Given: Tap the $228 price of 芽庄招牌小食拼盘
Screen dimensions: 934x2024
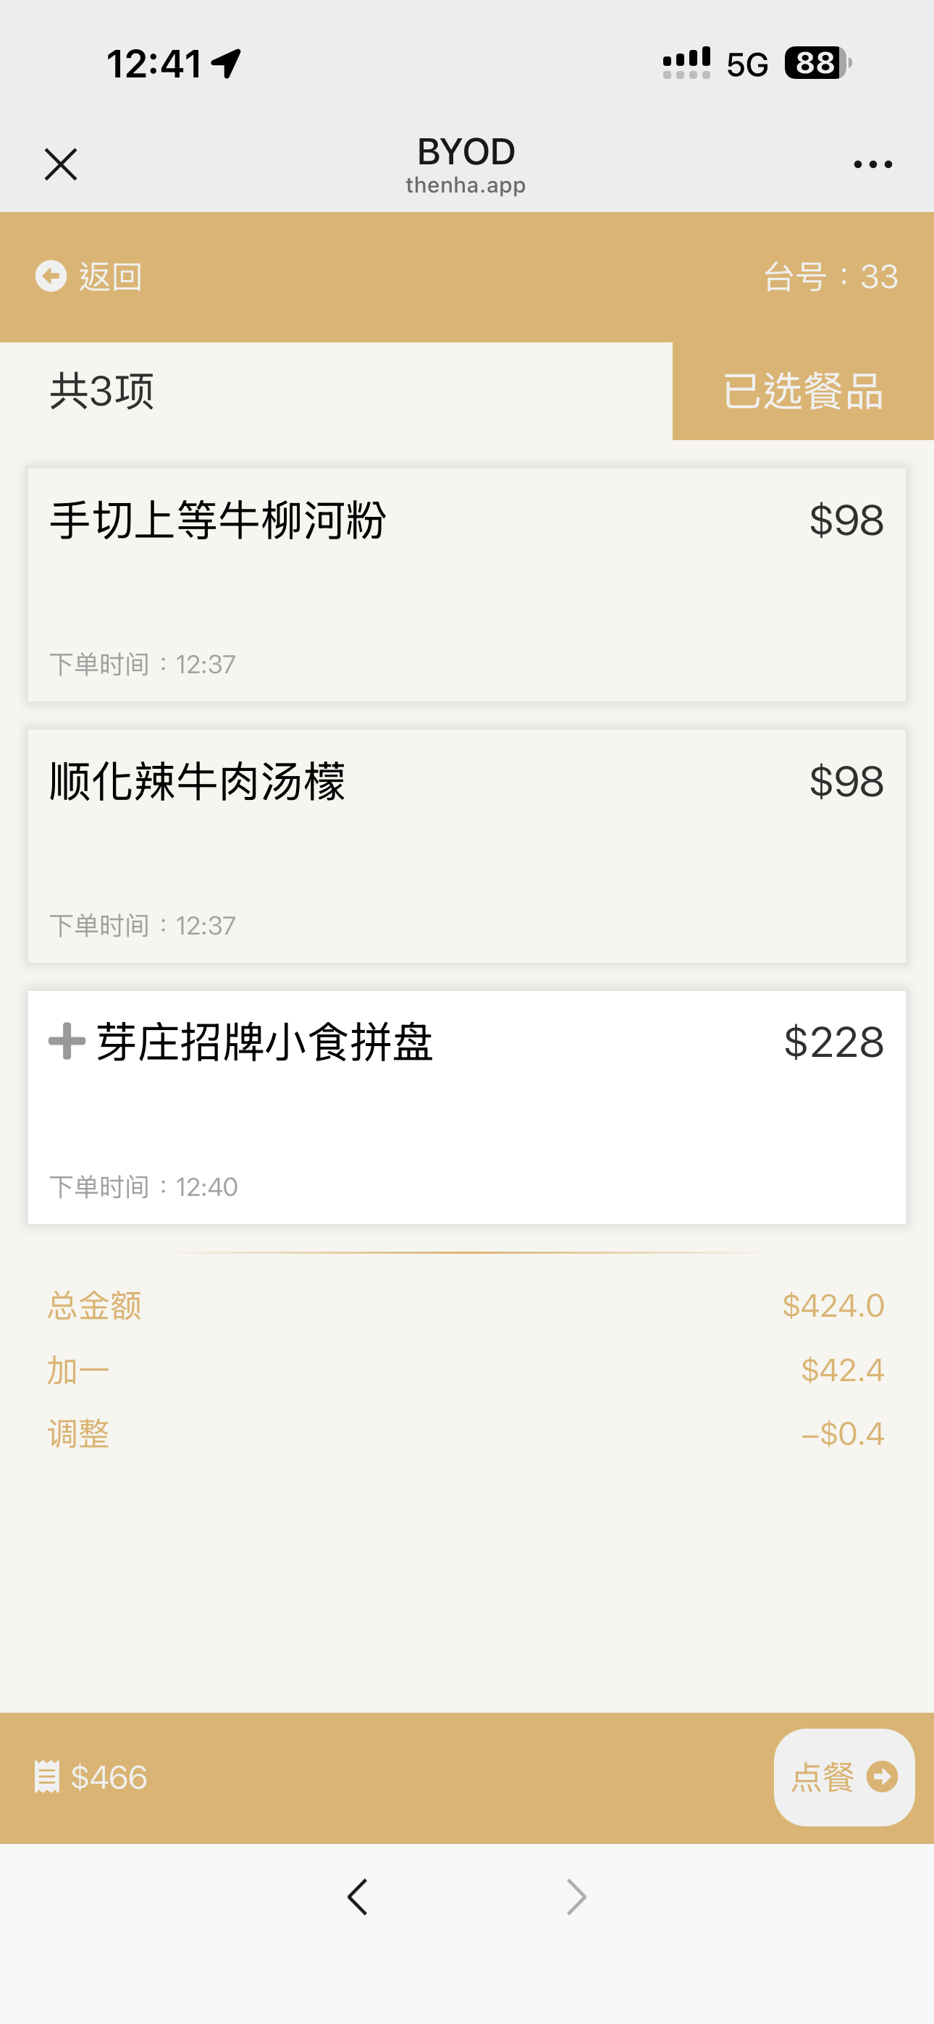Looking at the screenshot, I should tap(833, 1042).
